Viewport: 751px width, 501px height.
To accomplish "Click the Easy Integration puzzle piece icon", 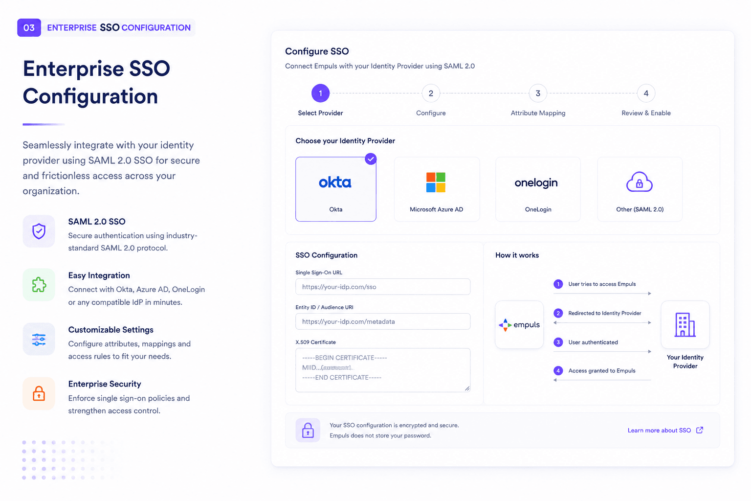I will pyautogui.click(x=39, y=285).
